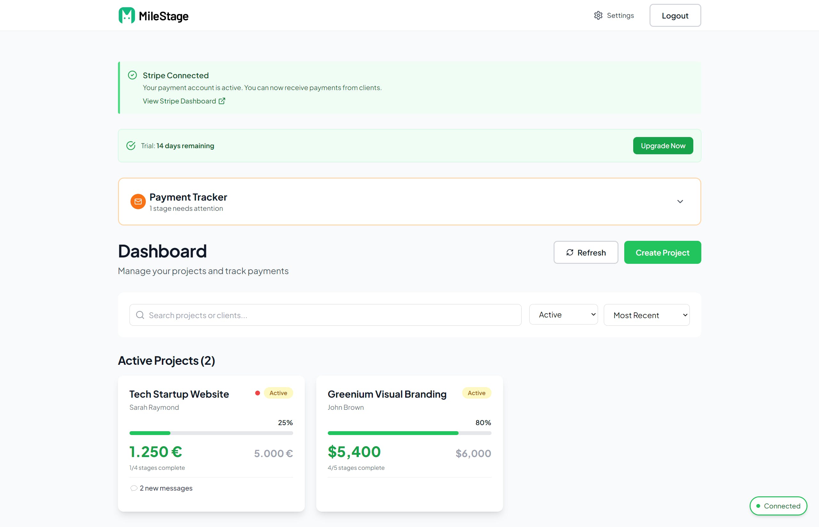Screen dimensions: 819x527
Task: Click the orange Payment Tracker envelope icon
Action: pyautogui.click(x=138, y=202)
